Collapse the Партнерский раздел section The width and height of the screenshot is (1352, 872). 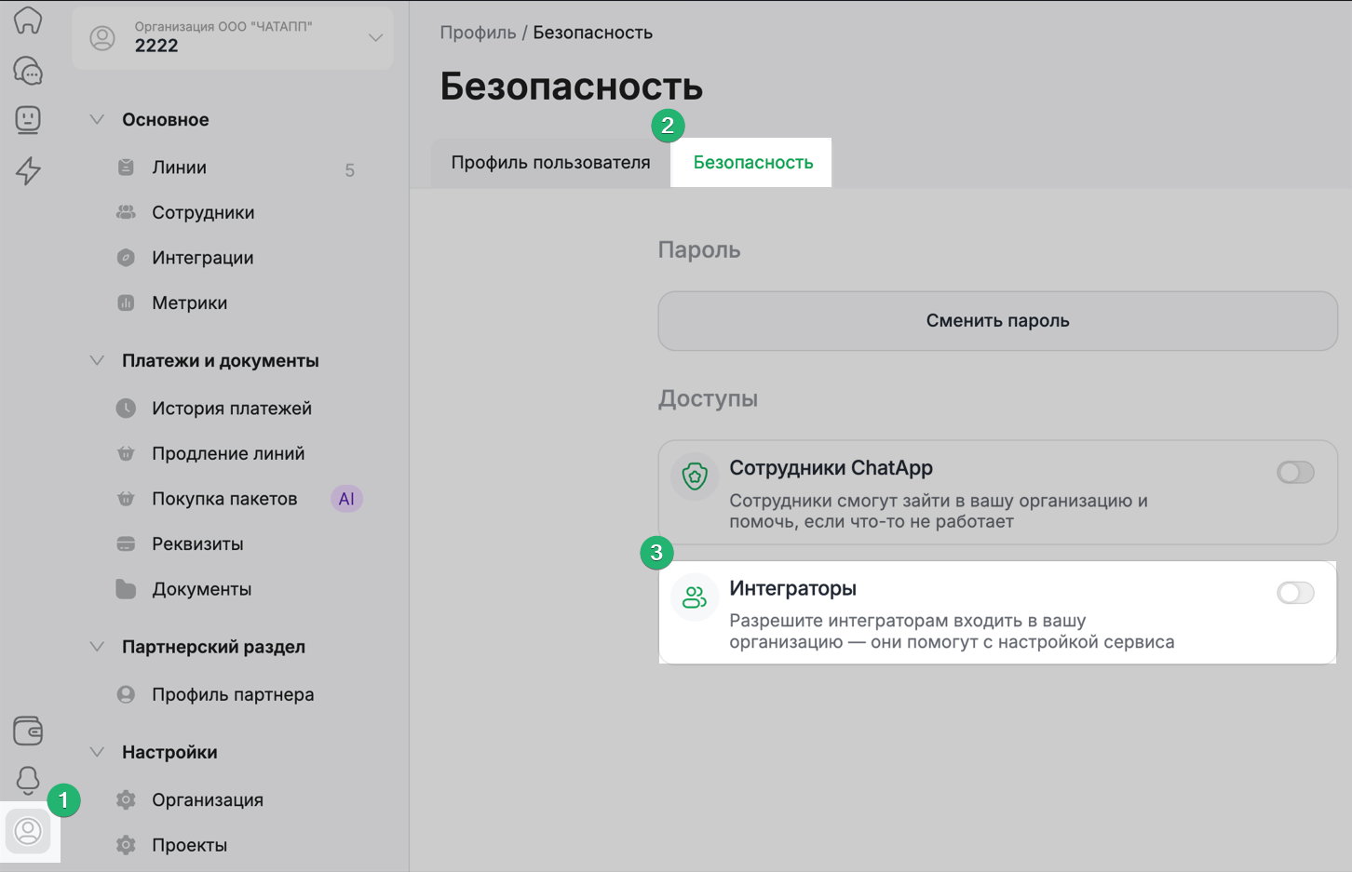(97, 647)
